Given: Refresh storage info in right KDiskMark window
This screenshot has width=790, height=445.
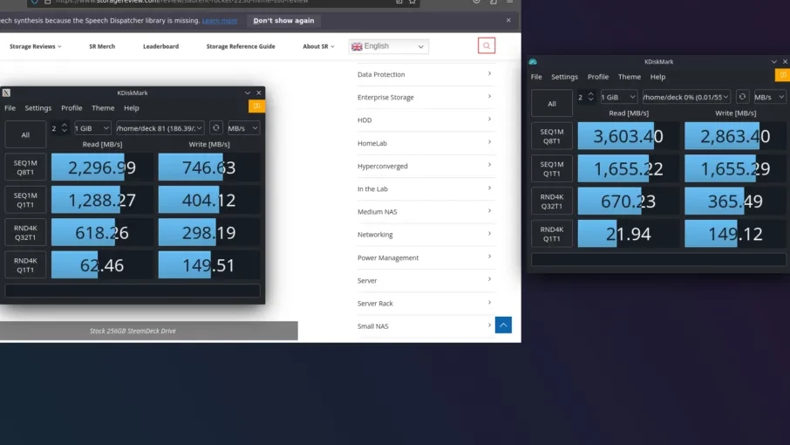Looking at the screenshot, I should coord(742,97).
